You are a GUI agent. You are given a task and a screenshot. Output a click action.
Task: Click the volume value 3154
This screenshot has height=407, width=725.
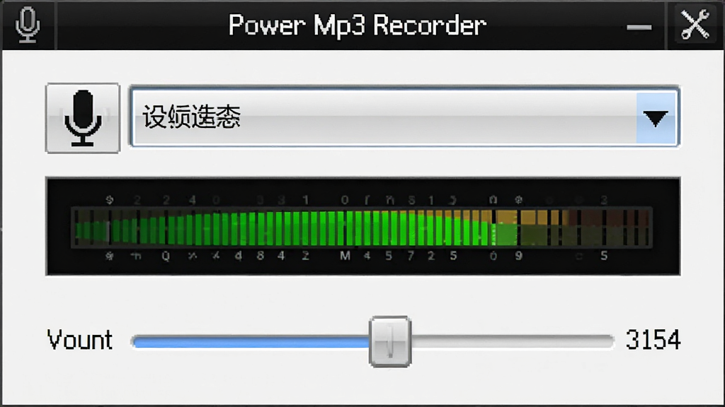pyautogui.click(x=653, y=340)
